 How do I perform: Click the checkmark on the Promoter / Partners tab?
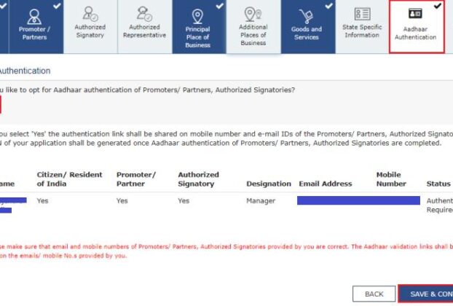tap(56, 5)
